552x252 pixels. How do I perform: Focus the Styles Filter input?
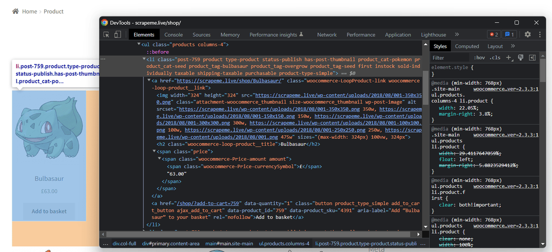(x=450, y=58)
